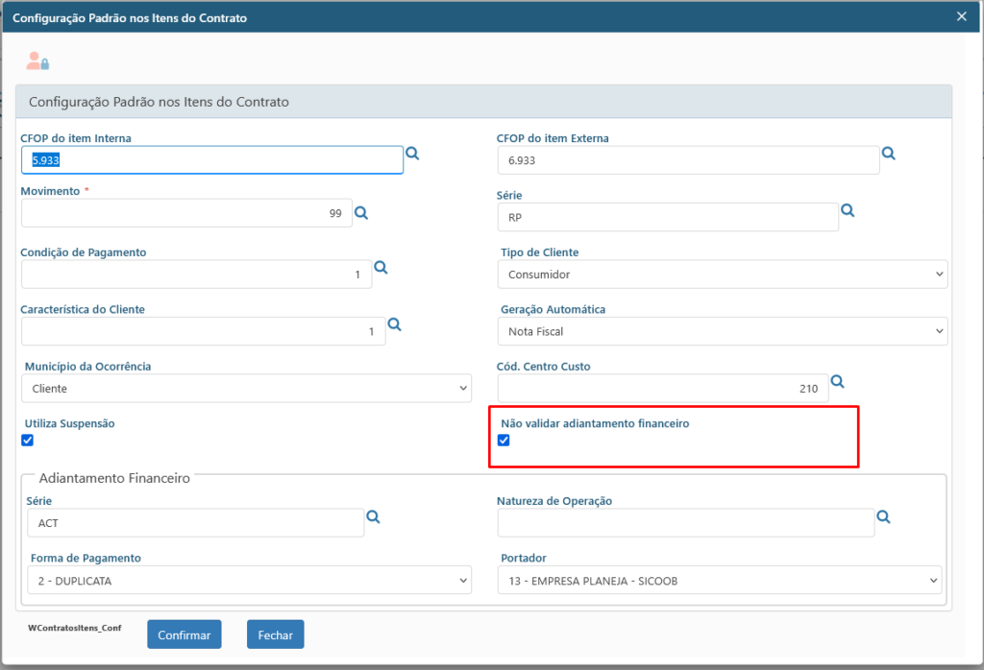Select the Portador dropdown
Image resolution: width=984 pixels, height=670 pixels.
coord(719,580)
